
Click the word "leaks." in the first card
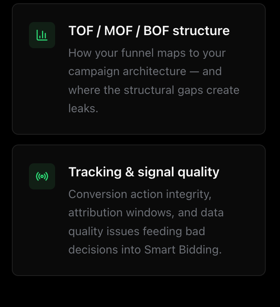(x=83, y=109)
